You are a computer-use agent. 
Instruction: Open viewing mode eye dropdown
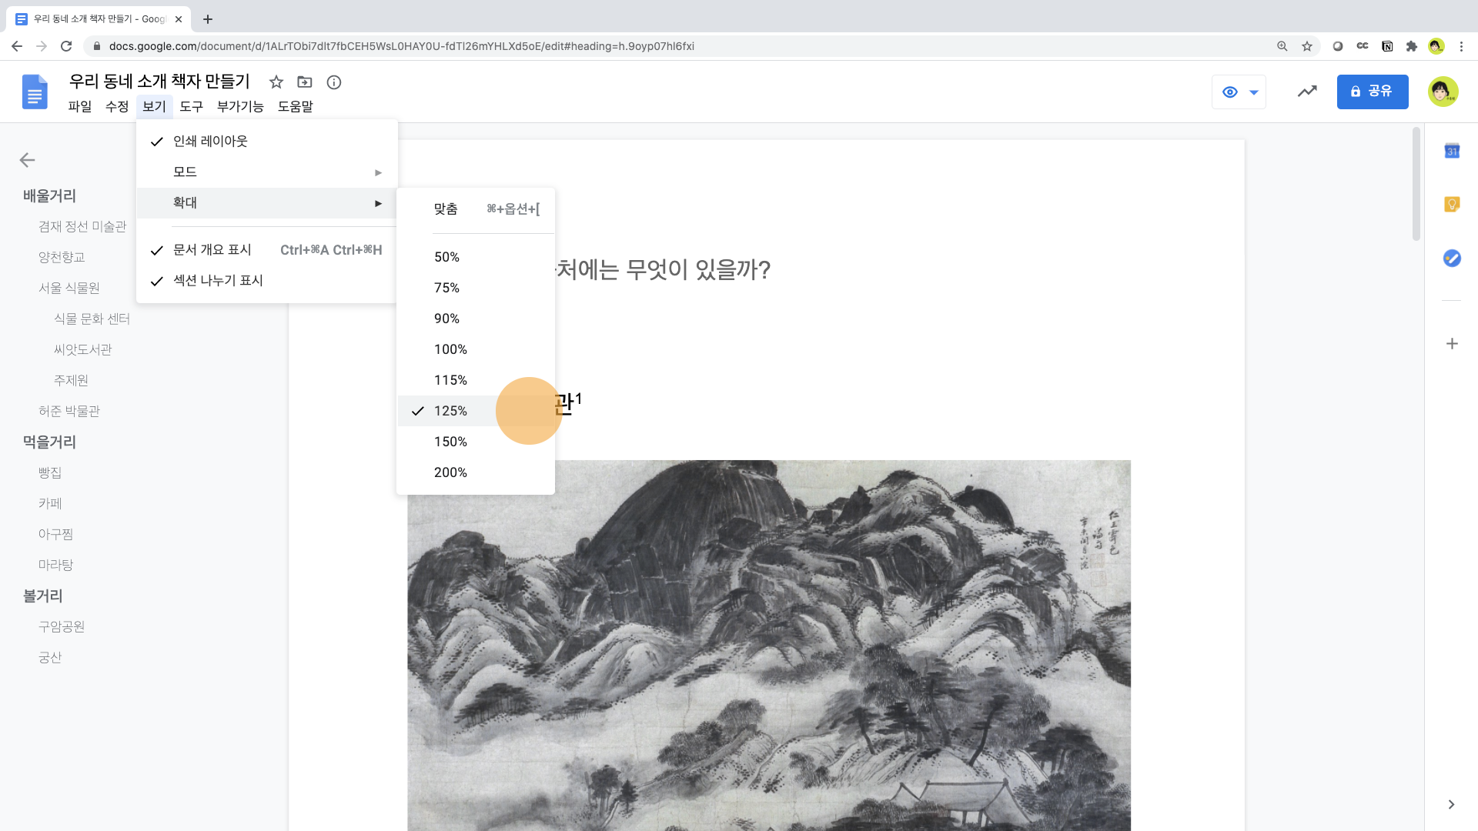click(x=1239, y=92)
